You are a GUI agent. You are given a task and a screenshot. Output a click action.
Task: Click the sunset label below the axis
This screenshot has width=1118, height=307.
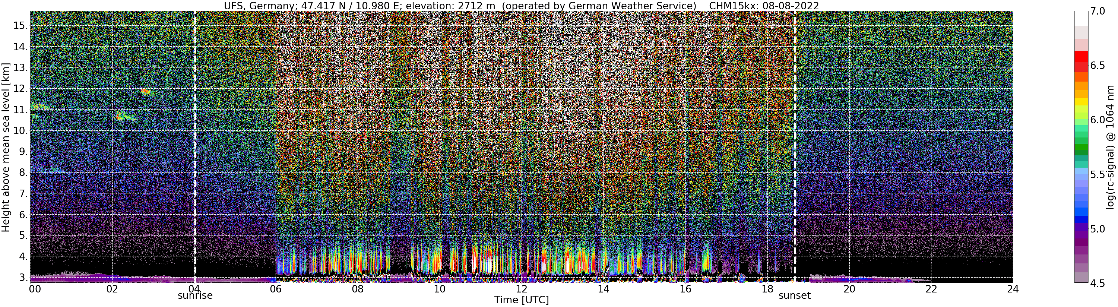point(795,296)
